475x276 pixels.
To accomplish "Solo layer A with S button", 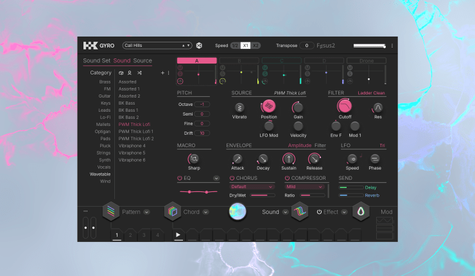I will [180, 74].
